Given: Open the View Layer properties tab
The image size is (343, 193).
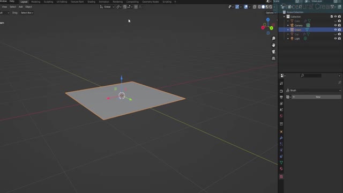Looking at the screenshot, I should (281, 103).
